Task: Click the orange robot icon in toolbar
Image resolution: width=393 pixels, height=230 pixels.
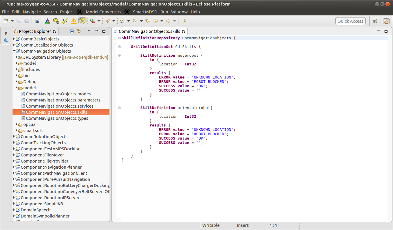Action: (x=74, y=21)
